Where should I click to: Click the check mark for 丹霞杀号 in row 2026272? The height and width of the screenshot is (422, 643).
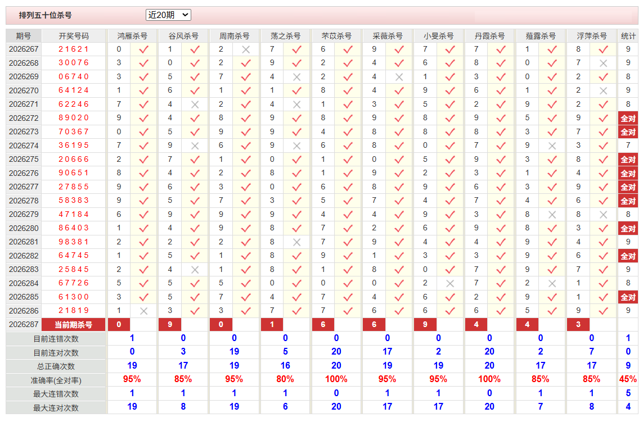pyautogui.click(x=501, y=119)
